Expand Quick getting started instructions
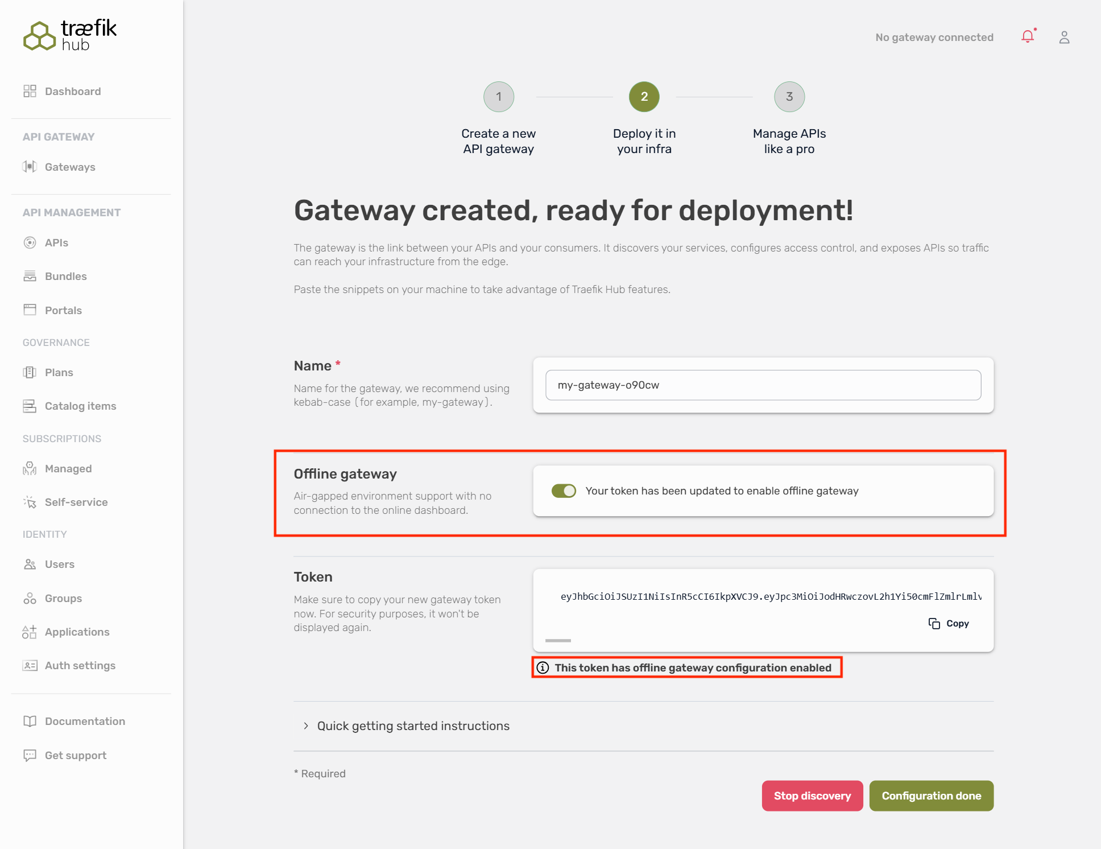The height and width of the screenshot is (849, 1101). 413,726
